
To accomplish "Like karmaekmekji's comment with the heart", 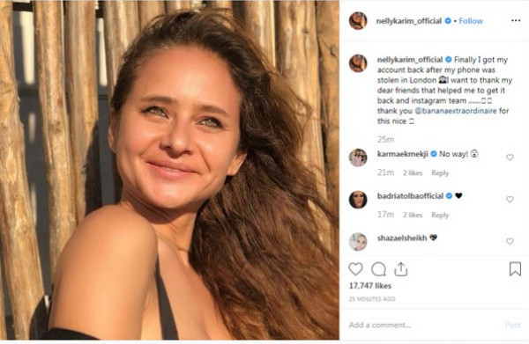I will [x=510, y=157].
